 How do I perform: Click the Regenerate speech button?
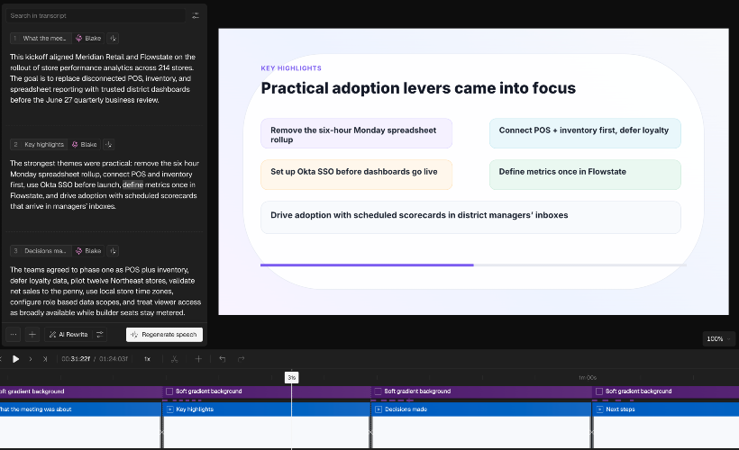(x=165, y=335)
